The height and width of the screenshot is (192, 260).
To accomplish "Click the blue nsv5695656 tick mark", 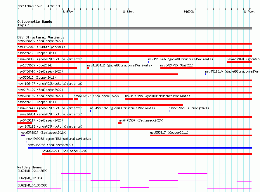I will [169, 111].
